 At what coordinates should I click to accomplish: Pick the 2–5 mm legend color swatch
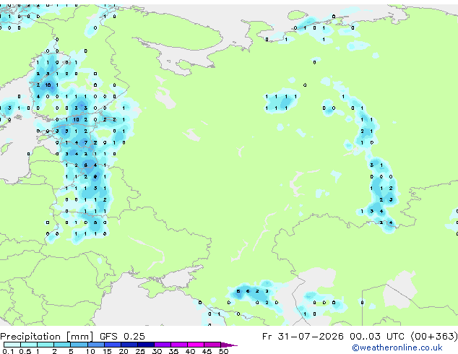pyautogui.click(x=62, y=345)
